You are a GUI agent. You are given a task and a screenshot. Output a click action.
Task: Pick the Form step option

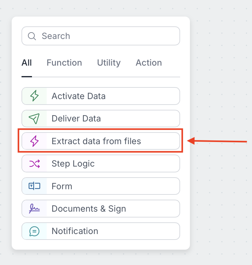click(x=101, y=186)
